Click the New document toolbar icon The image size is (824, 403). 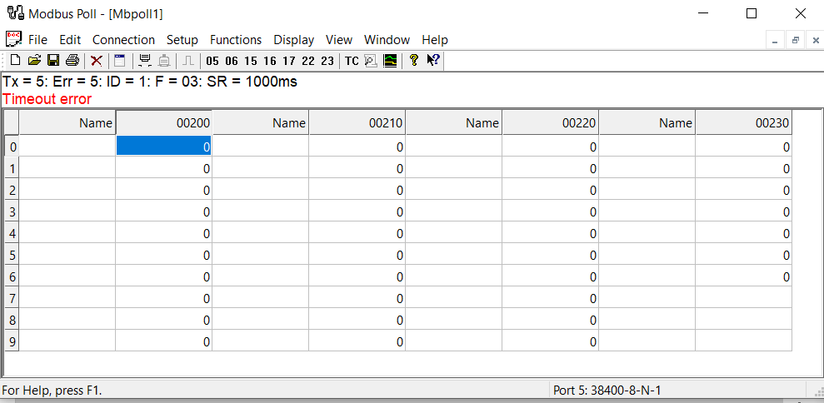16,60
